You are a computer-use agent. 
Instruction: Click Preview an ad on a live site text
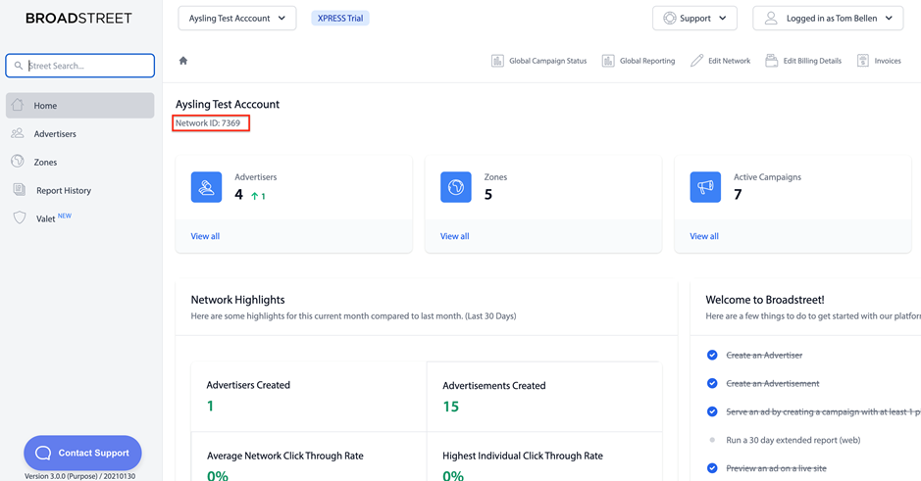(x=776, y=468)
